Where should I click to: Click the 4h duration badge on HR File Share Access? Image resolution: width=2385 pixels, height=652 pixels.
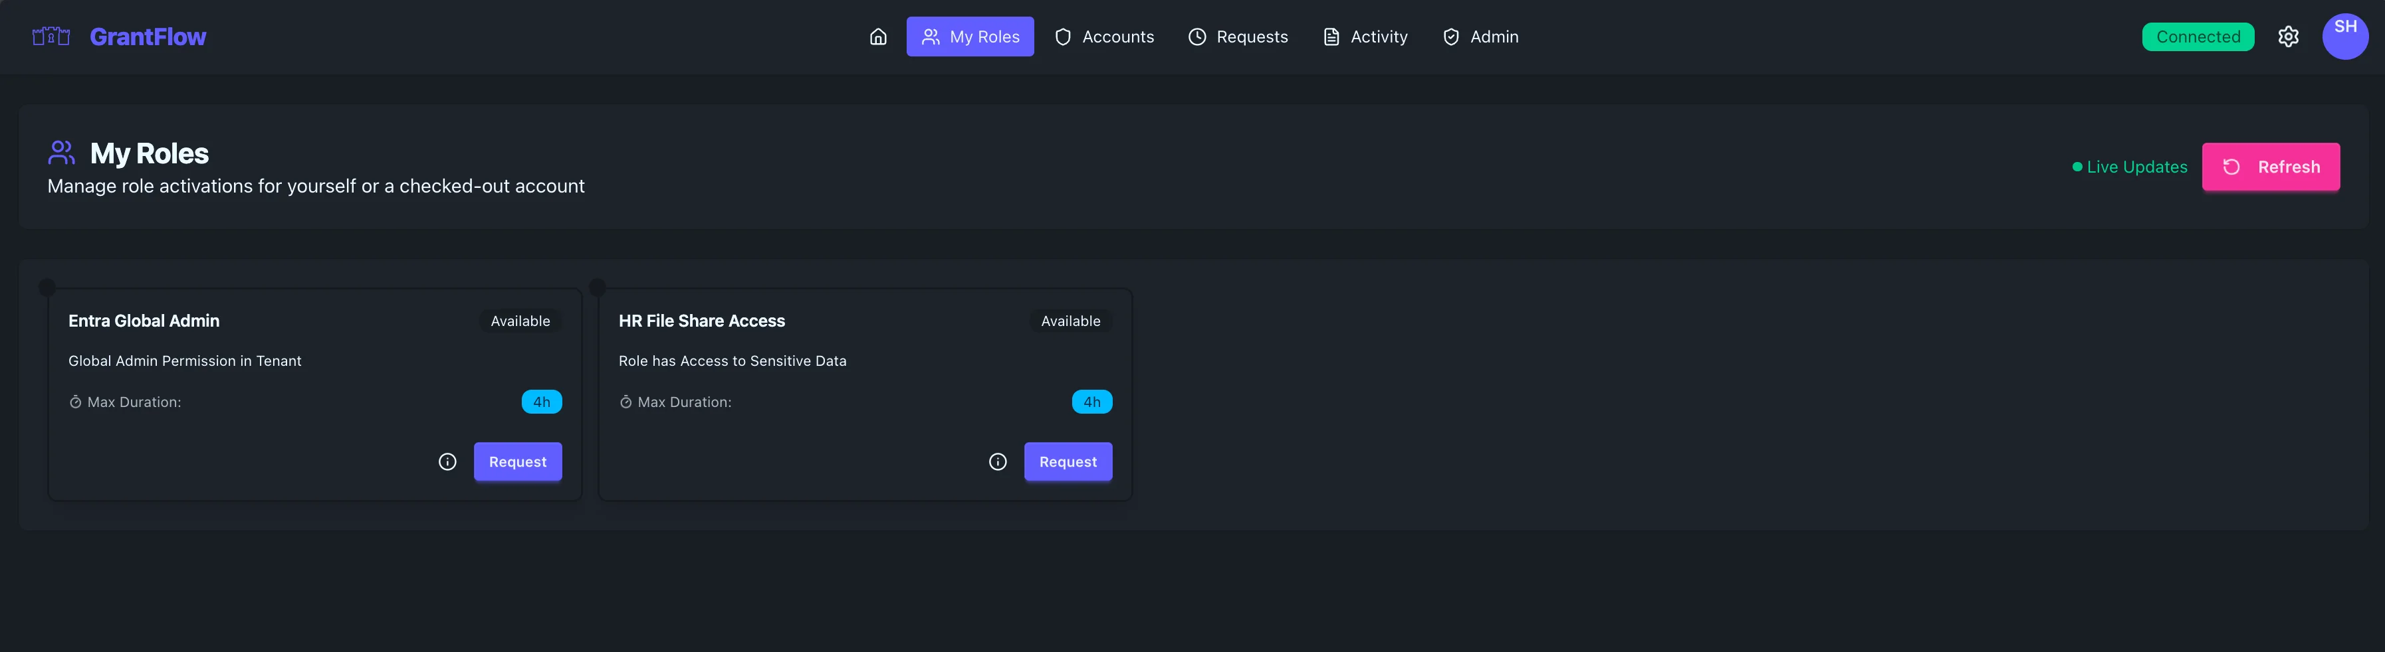click(x=1093, y=402)
